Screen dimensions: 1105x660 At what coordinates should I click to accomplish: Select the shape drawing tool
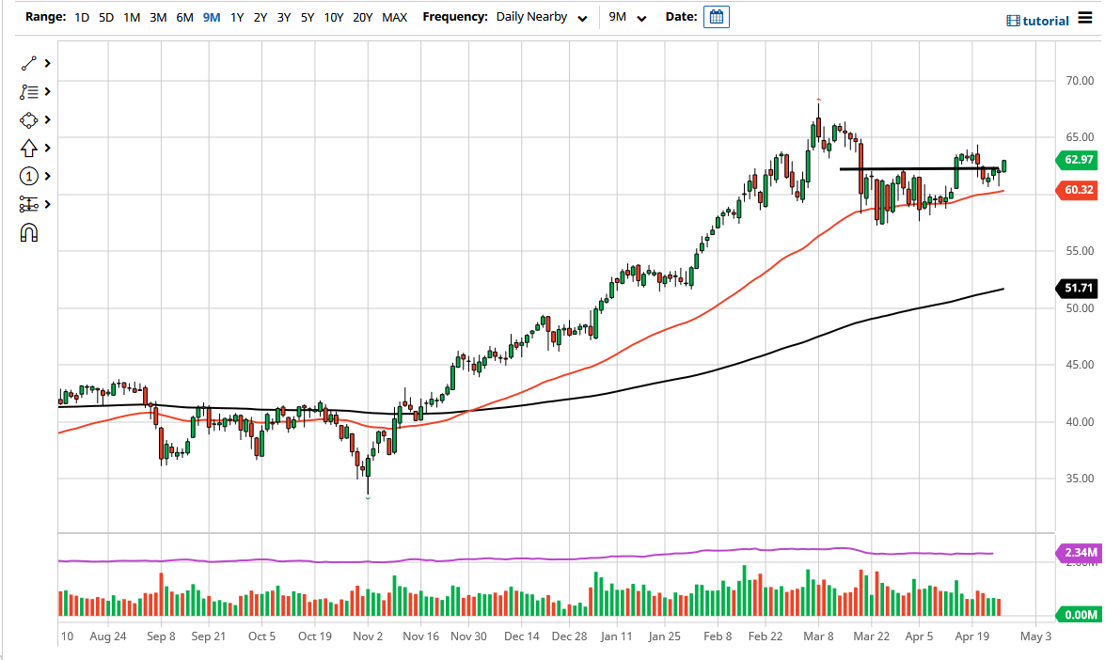pyautogui.click(x=28, y=119)
